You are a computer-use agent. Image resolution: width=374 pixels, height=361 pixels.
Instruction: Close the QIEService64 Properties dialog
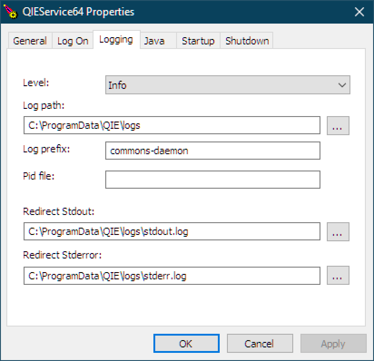[x=359, y=12]
